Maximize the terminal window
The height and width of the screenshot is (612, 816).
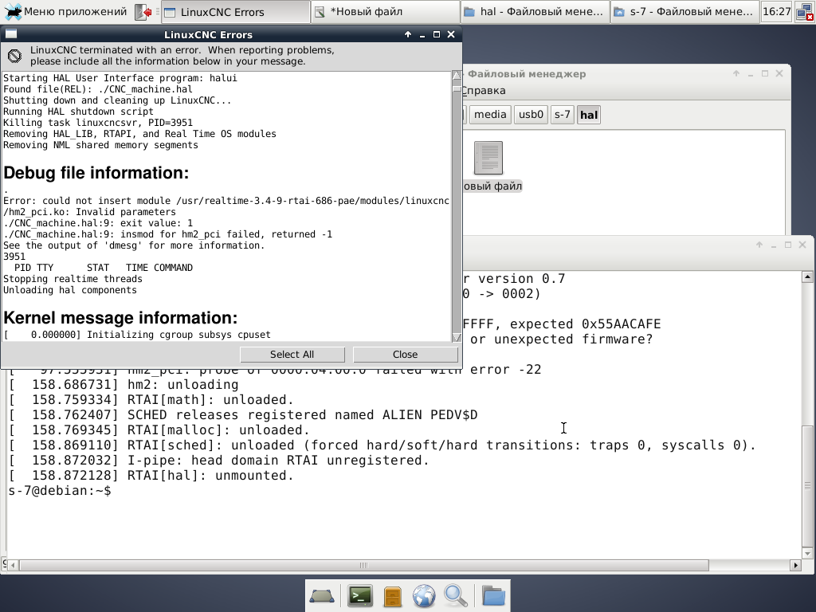tap(788, 245)
